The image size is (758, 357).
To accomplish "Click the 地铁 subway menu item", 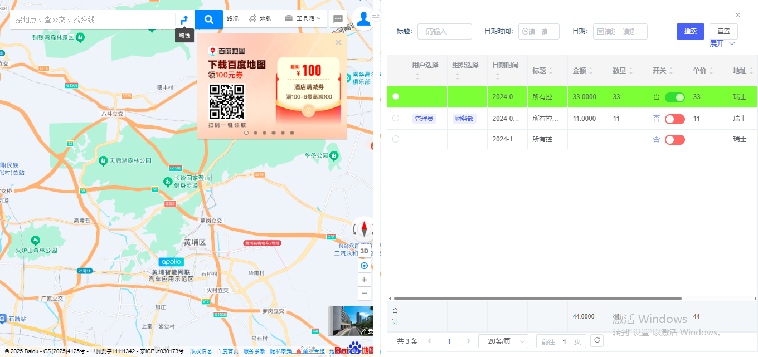I will pos(261,19).
